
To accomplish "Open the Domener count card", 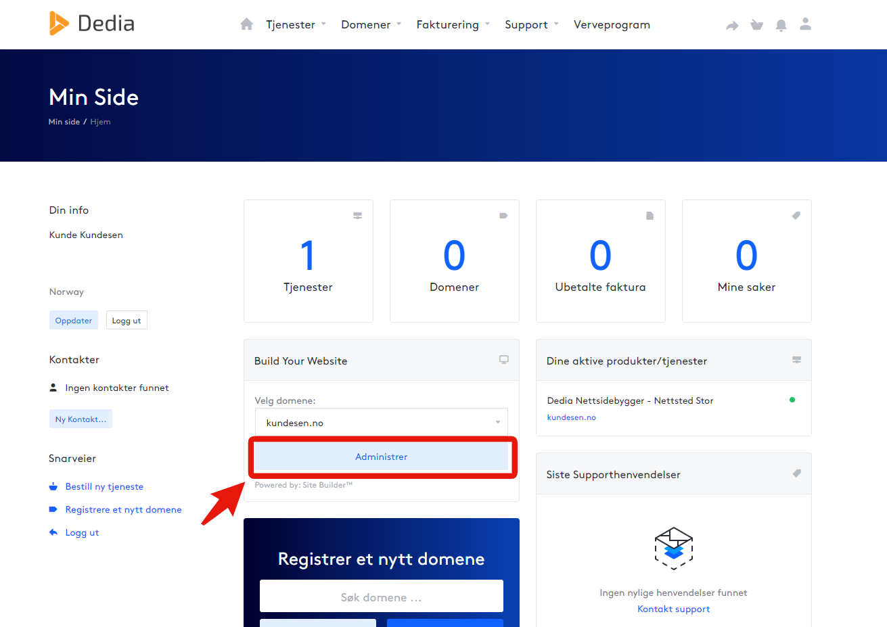I will click(x=455, y=261).
